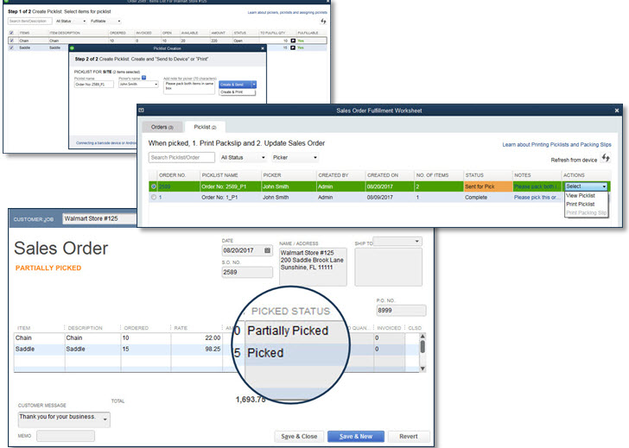Click the Order No: 2589_P1 picklist name cell
Screen dimensions: 629x448
(230, 186)
